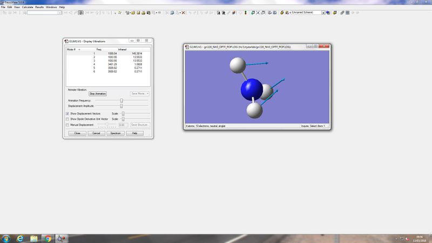Click the blue sphere icon beside scheme box
Image resolution: width=432 pixels, height=243 pixels.
pos(328,12)
